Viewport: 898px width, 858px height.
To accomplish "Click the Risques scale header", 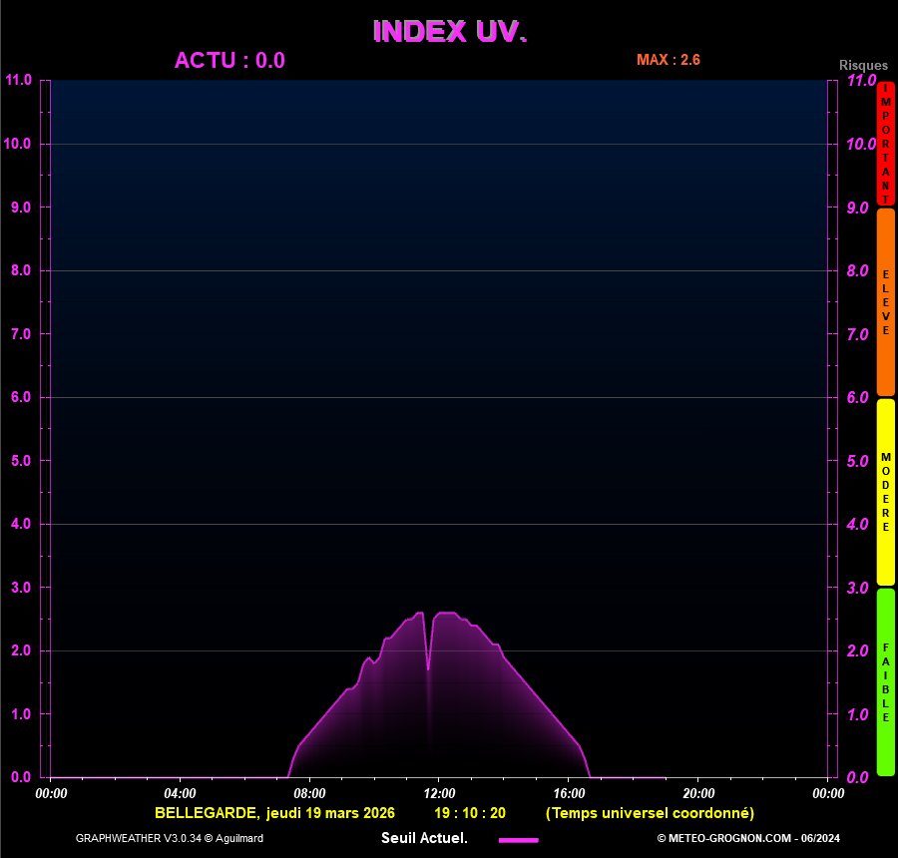I will 864,64.
